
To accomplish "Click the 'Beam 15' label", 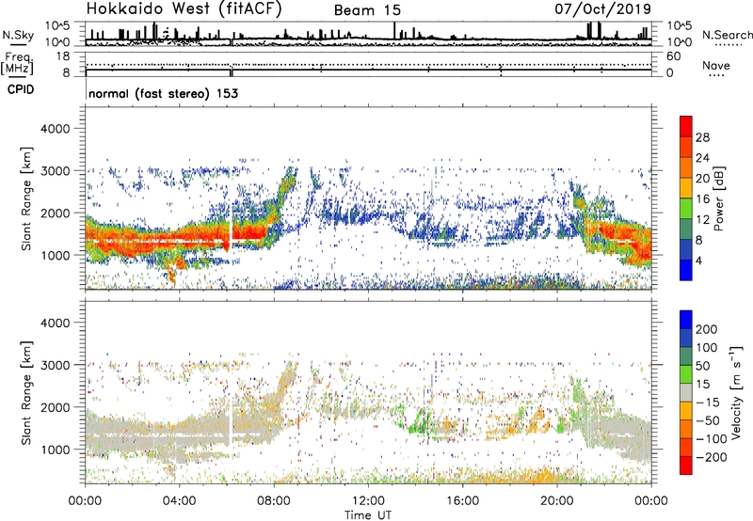I will (x=367, y=10).
